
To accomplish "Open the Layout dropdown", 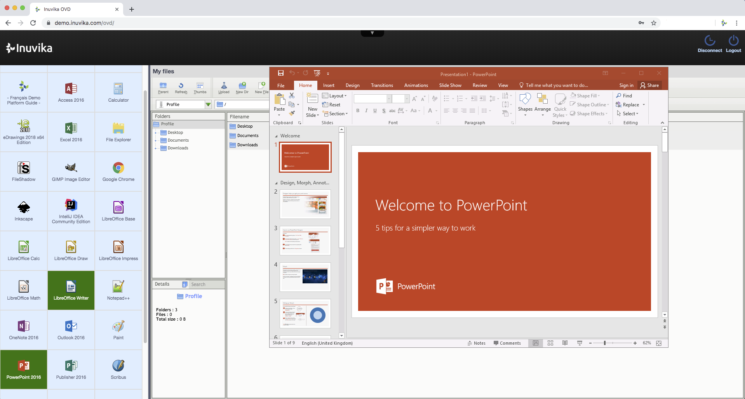I will tap(334, 96).
